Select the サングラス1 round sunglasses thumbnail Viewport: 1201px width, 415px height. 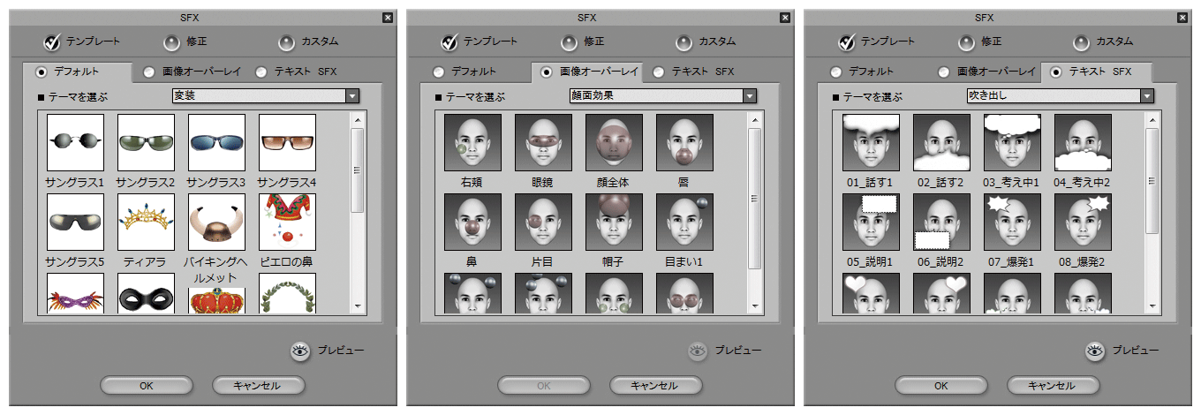tap(75, 143)
